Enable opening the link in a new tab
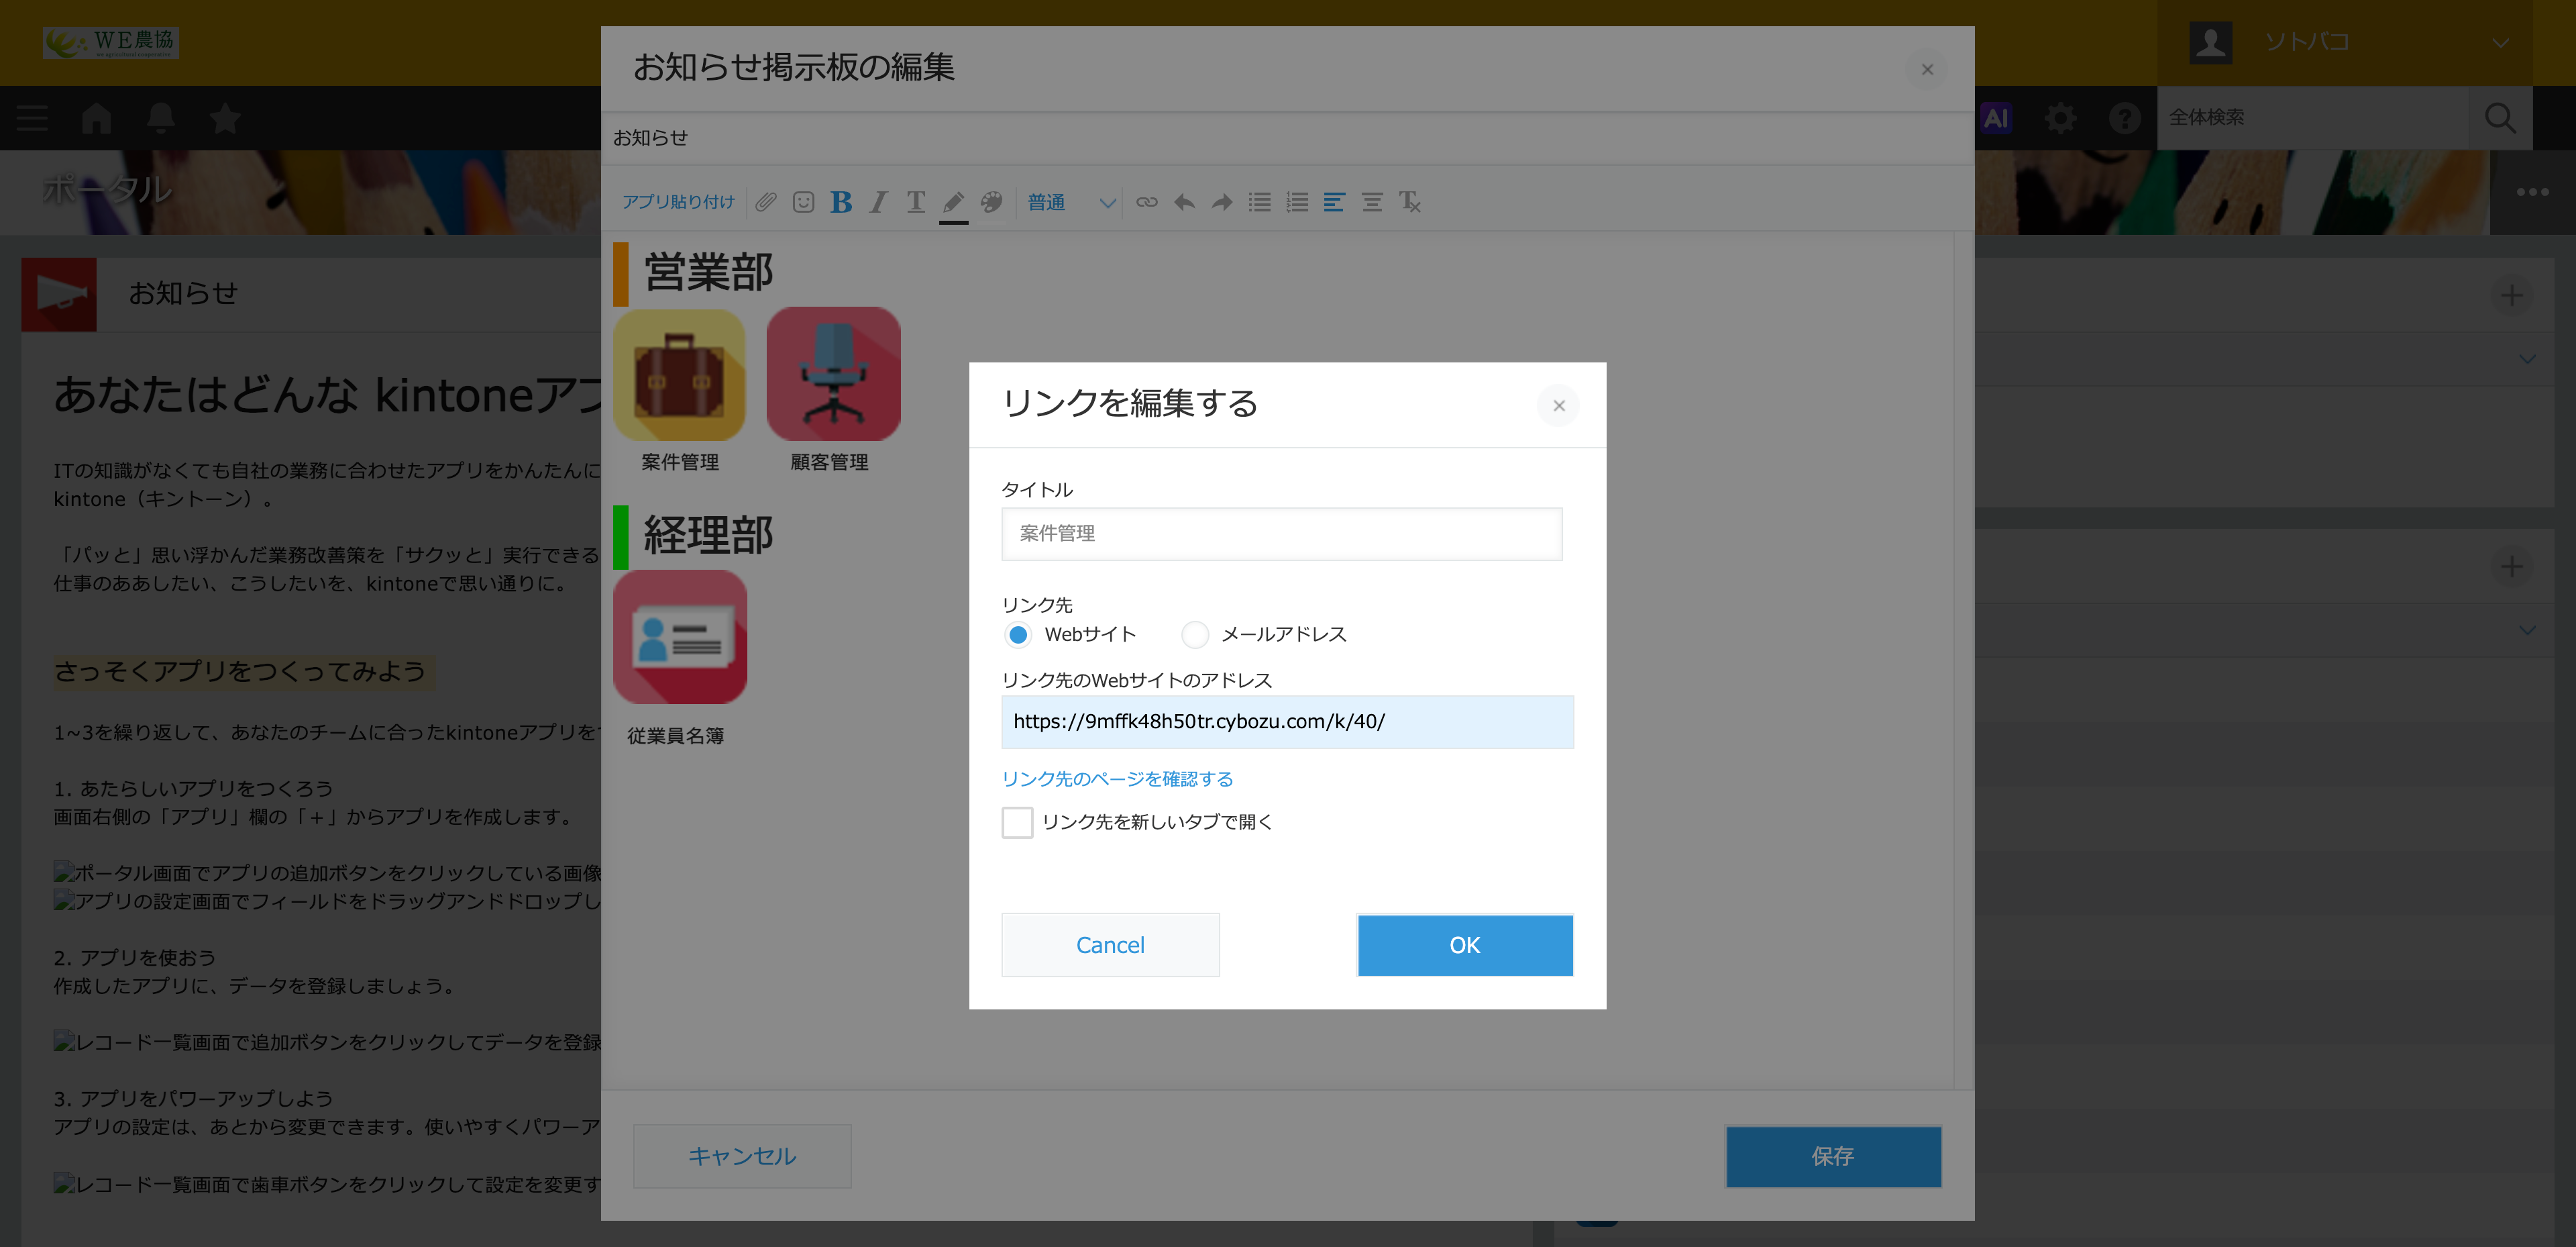This screenshot has height=1247, width=2576. [1017, 821]
